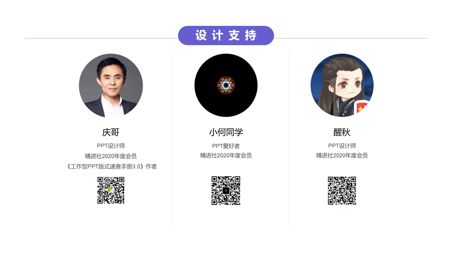Select 庆哥's circular portrait photo
This screenshot has width=452, height=254.
(x=111, y=85)
